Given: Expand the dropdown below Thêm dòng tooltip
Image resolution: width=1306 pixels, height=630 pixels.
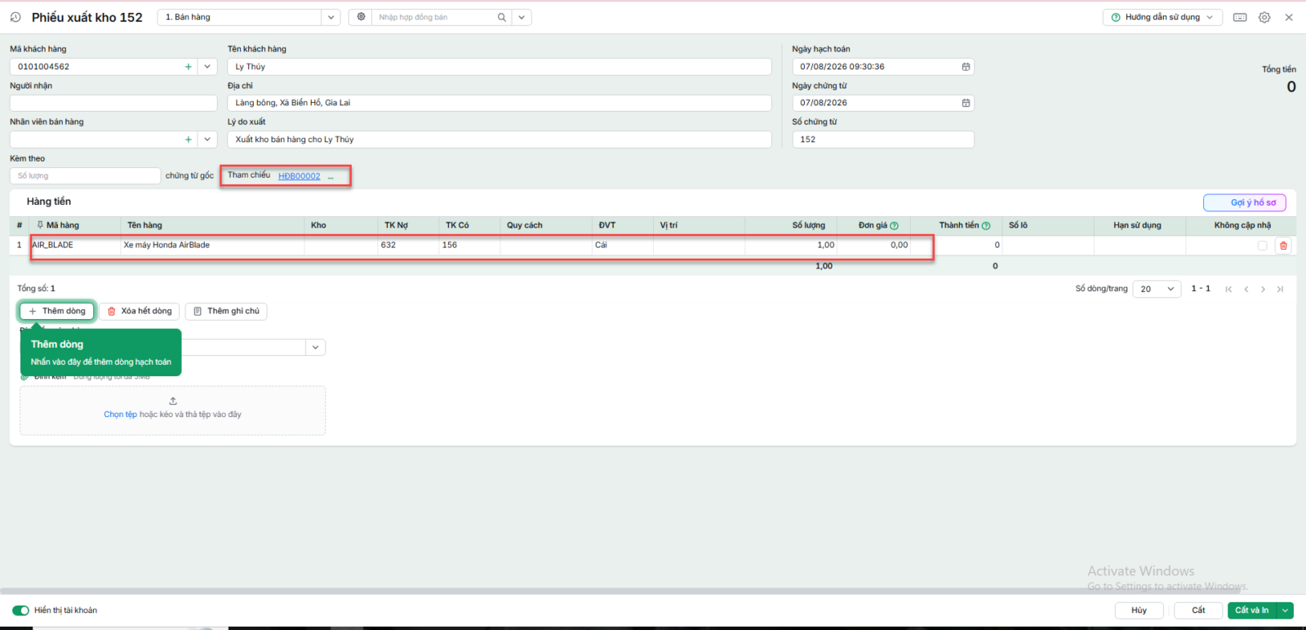Looking at the screenshot, I should point(315,348).
